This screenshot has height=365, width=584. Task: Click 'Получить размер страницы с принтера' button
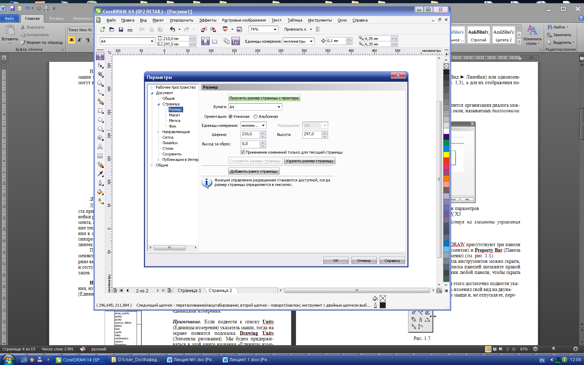click(264, 98)
